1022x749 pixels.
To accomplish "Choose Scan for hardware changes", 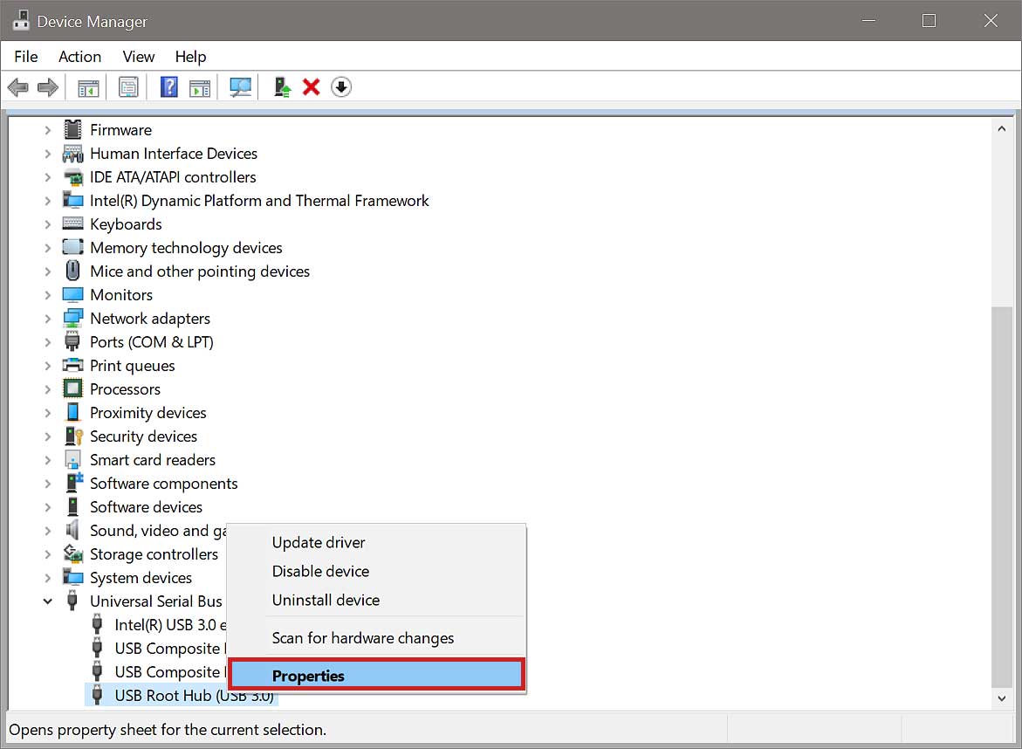I will (376, 637).
